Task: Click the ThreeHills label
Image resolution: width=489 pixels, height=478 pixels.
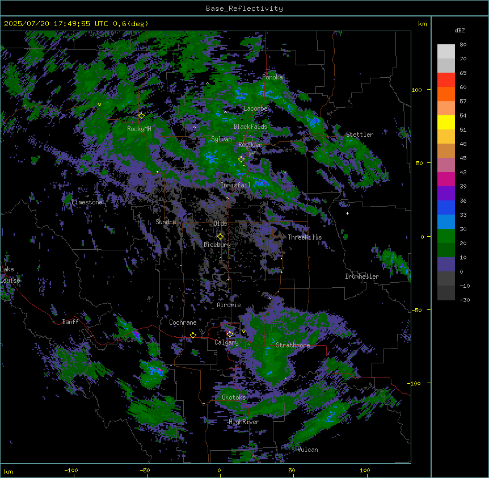Action: pos(305,237)
